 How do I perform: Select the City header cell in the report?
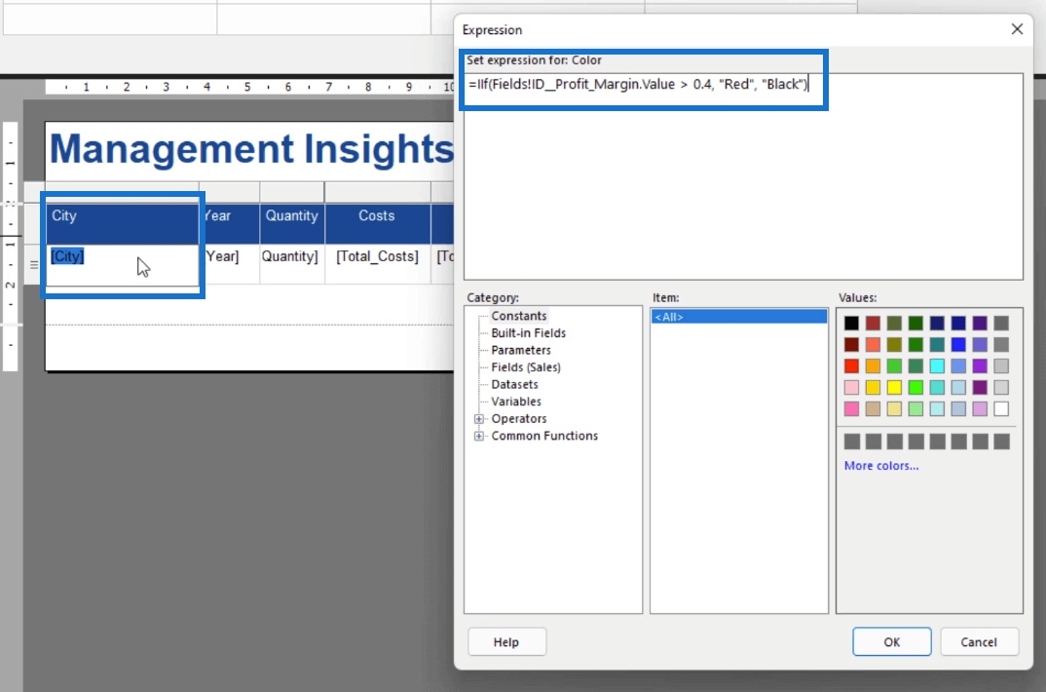(x=122, y=223)
